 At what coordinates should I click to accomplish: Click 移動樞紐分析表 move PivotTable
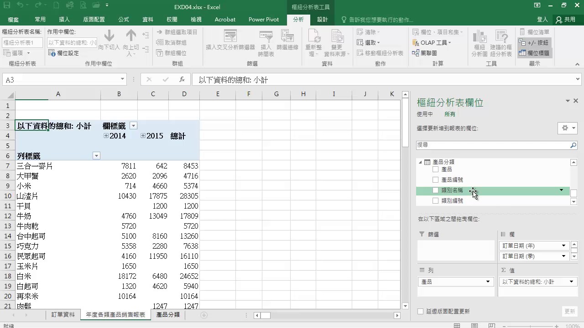click(x=381, y=53)
